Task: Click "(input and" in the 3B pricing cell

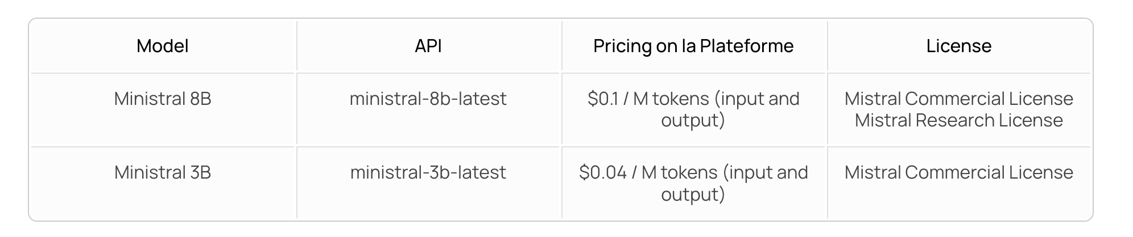Action: coord(766,172)
